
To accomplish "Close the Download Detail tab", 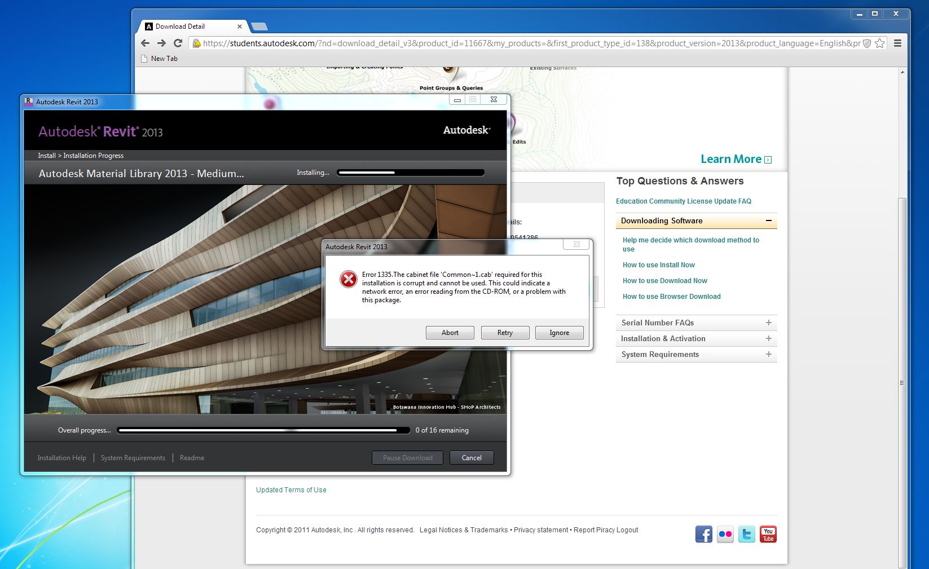I will point(240,27).
